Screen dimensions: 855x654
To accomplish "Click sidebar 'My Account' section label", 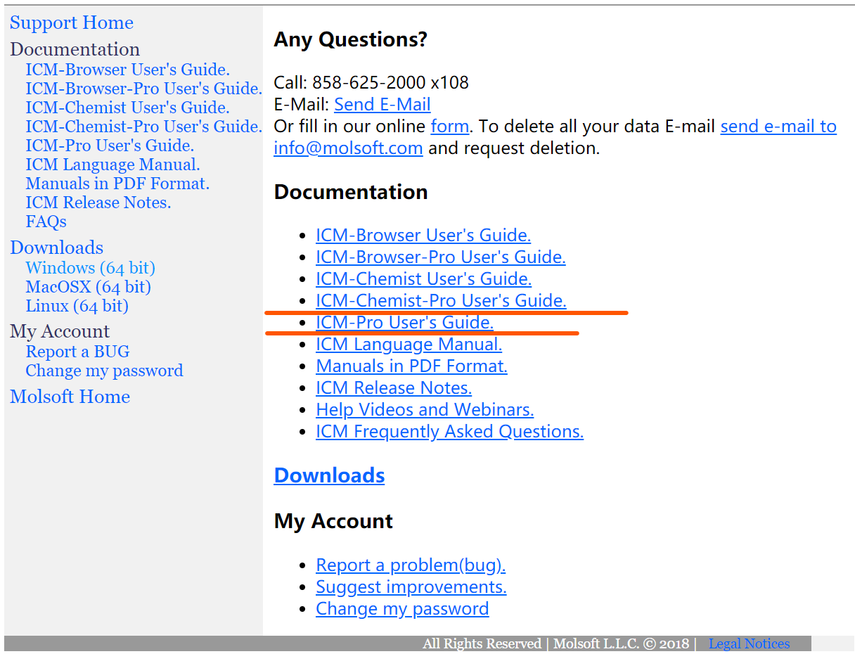I will (x=60, y=331).
